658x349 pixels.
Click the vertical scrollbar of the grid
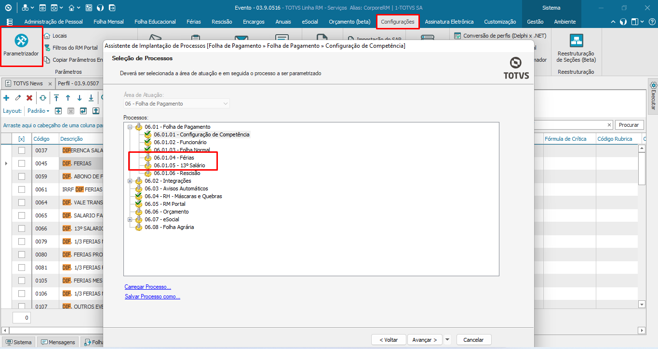pyautogui.click(x=642, y=227)
